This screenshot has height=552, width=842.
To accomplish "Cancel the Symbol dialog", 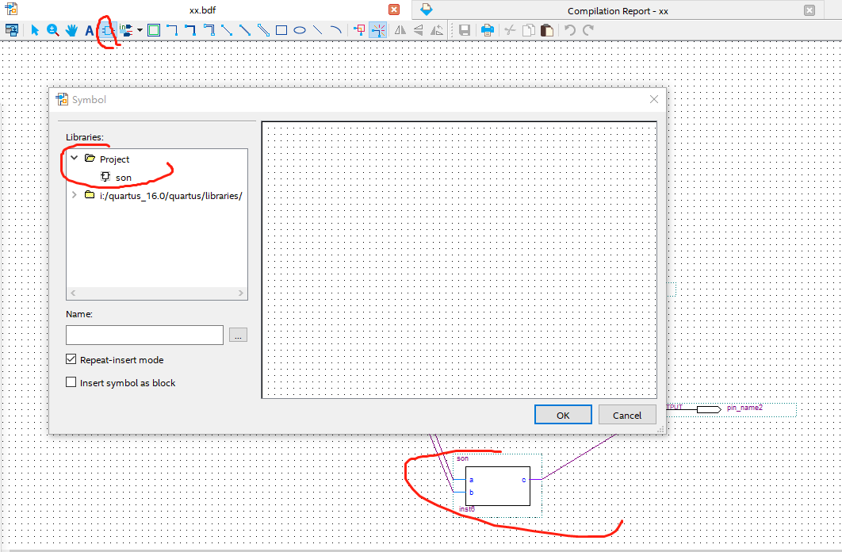I will tap(627, 414).
